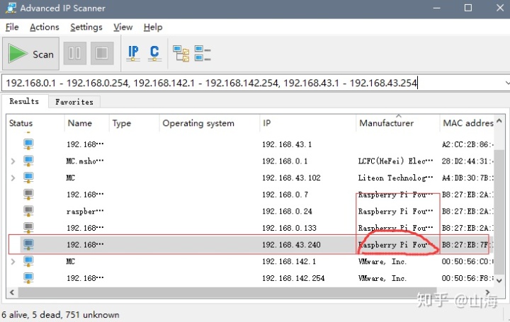The image size is (510, 322).
Task: Stop the scan with the stop button
Action: point(102,53)
